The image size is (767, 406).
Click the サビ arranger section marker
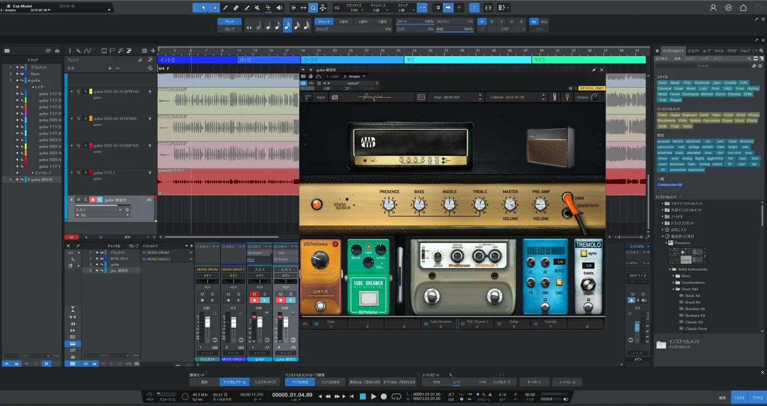coord(467,60)
